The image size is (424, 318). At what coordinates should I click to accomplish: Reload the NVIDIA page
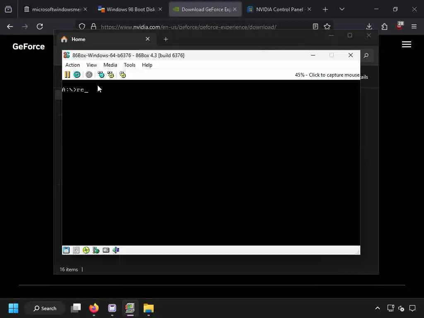[40, 26]
